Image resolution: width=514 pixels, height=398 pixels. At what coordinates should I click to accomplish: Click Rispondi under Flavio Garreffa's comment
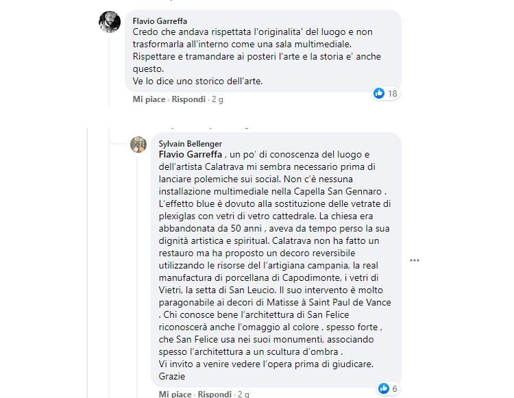click(x=188, y=99)
